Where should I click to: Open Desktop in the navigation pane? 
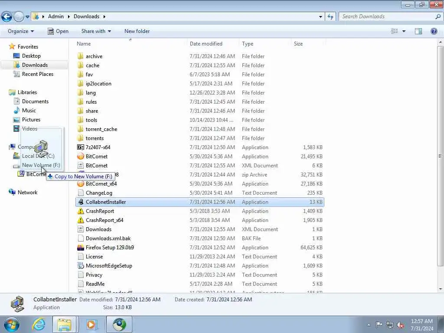[31, 56]
